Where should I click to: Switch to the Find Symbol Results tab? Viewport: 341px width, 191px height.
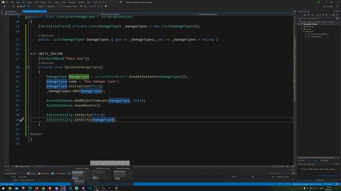(x=27, y=180)
